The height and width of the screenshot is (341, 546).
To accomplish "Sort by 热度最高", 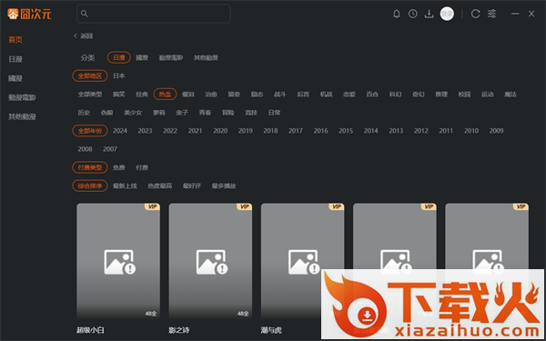I will 160,186.
